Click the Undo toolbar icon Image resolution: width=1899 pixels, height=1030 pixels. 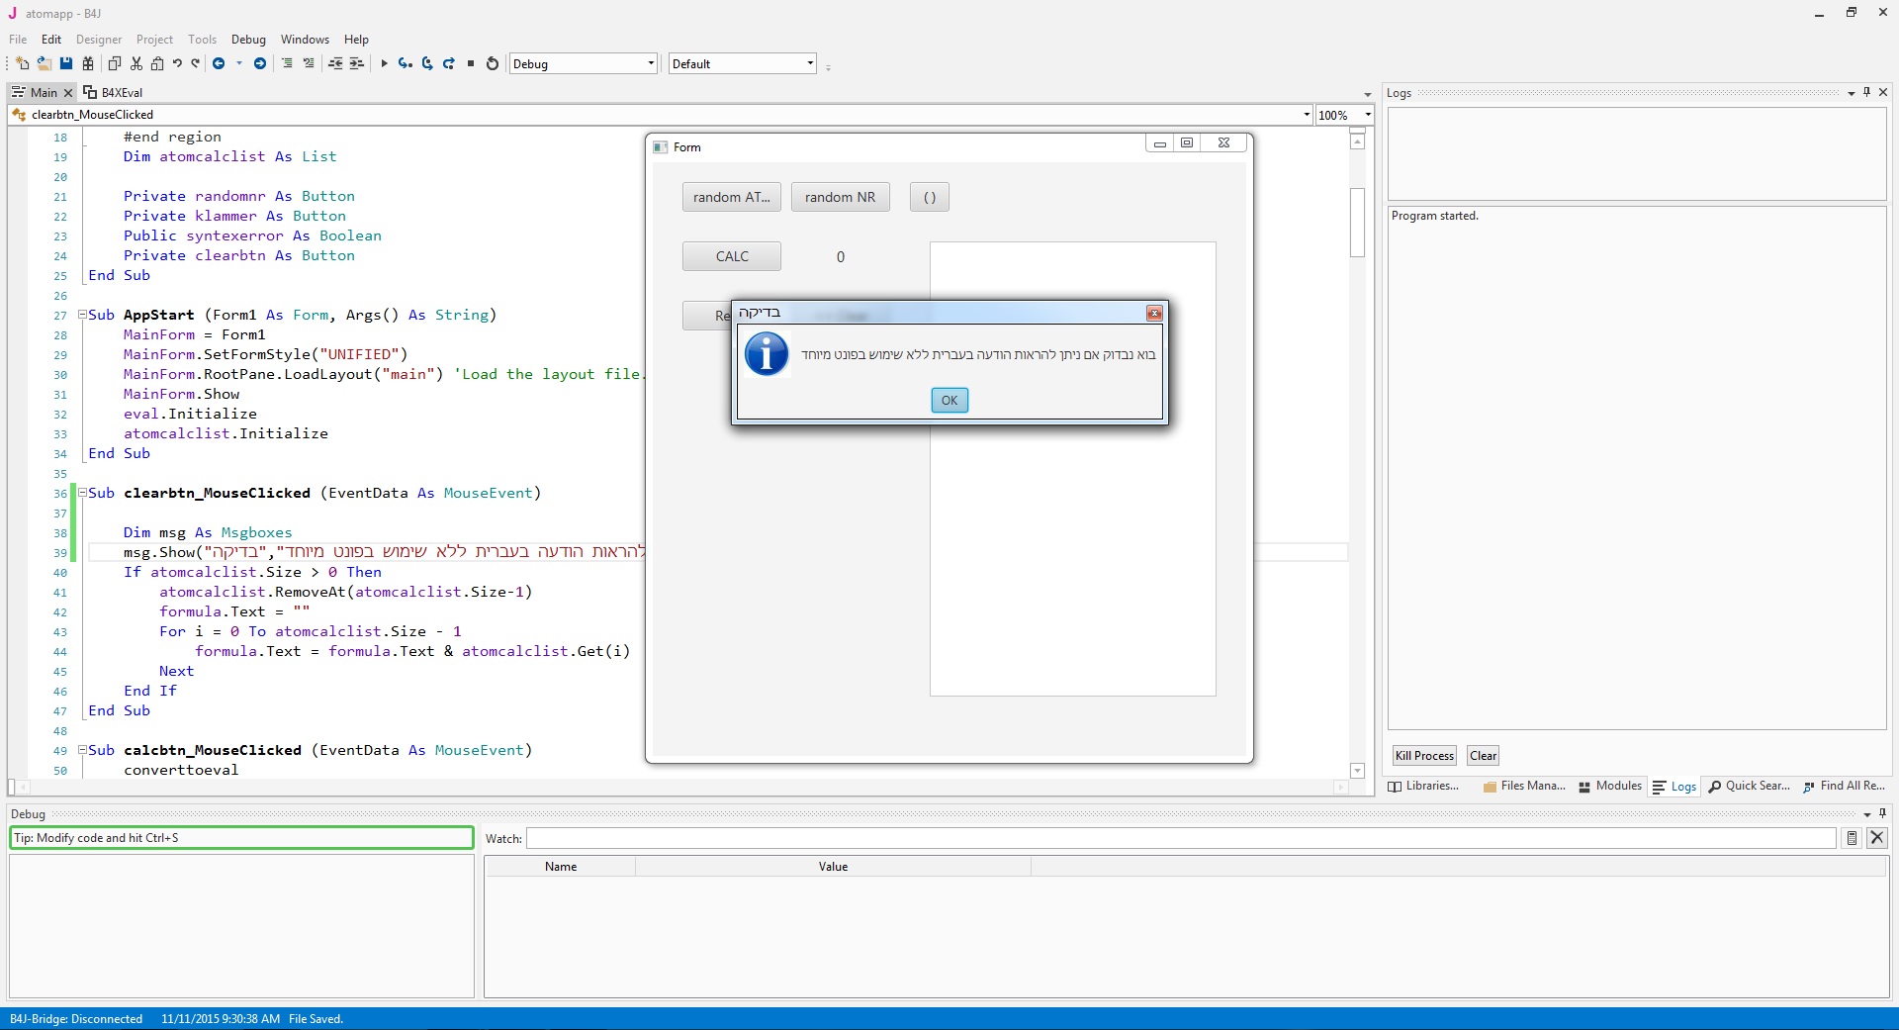tap(177, 63)
